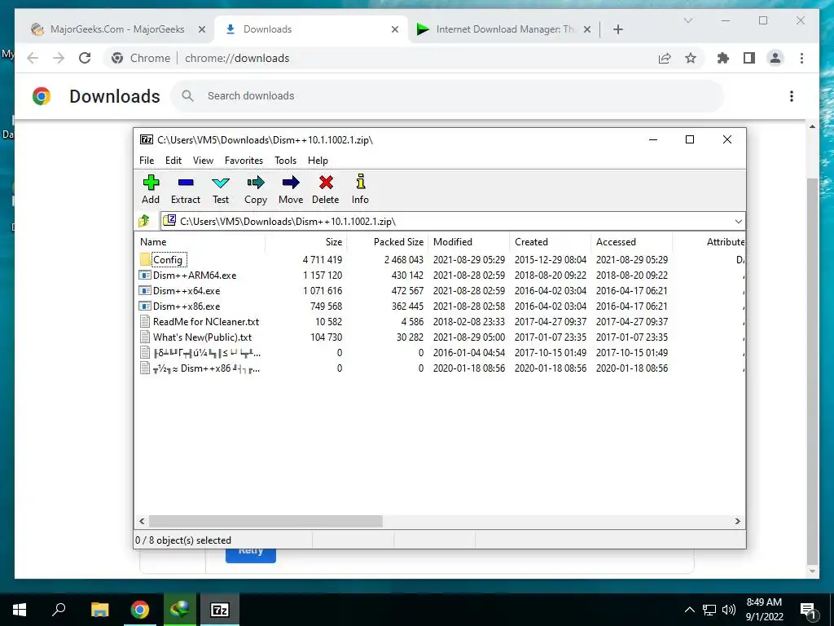Viewport: 834px width, 626px height.
Task: Open Downloads page more actions menu
Action: (x=792, y=96)
